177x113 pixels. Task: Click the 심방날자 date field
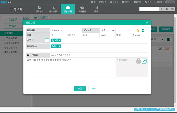(x=66, y=30)
